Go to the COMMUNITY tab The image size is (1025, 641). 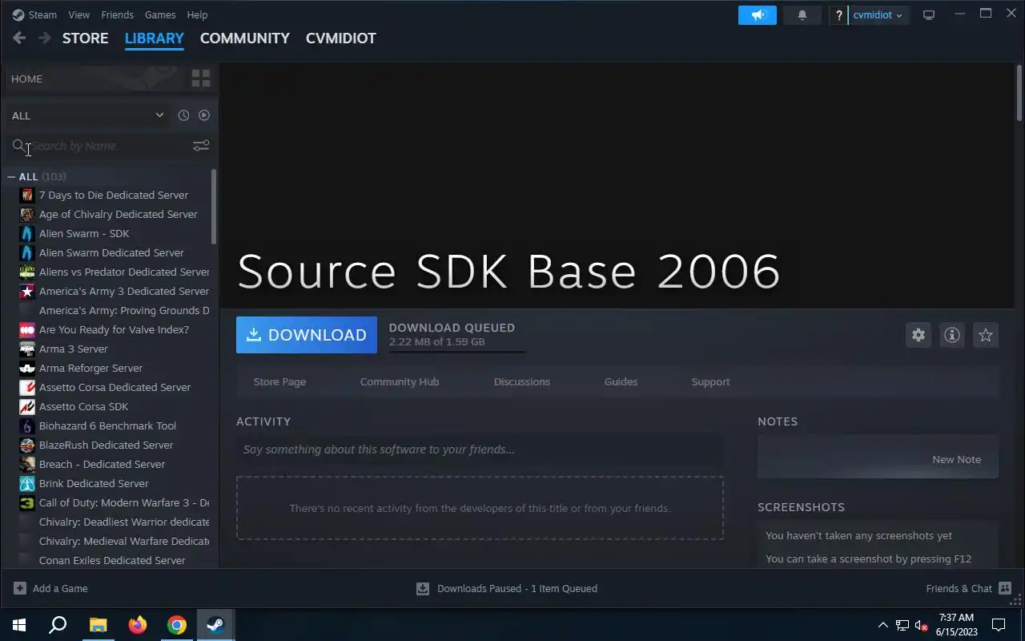pos(244,38)
